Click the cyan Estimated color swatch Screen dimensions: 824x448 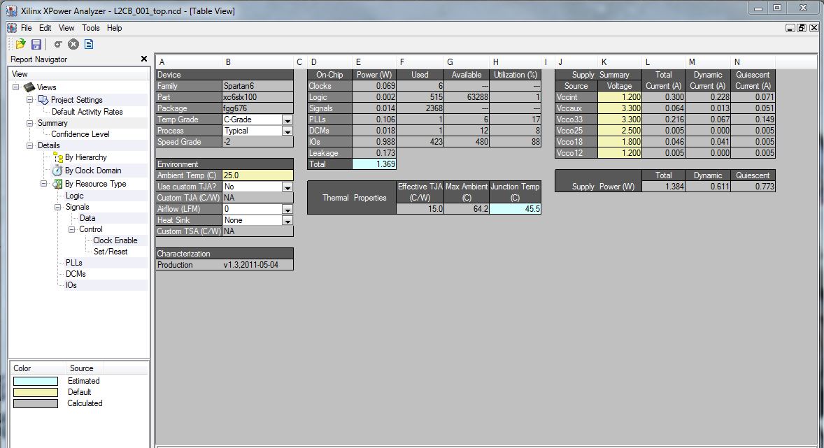point(36,382)
